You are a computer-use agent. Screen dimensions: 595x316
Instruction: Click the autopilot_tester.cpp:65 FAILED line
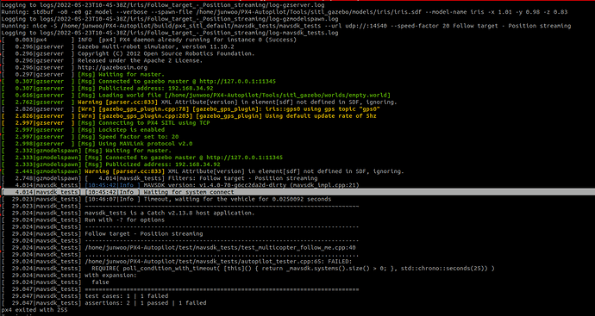click(x=218, y=262)
